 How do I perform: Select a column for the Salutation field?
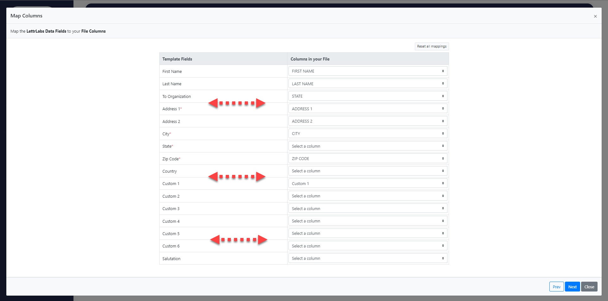[367, 258]
